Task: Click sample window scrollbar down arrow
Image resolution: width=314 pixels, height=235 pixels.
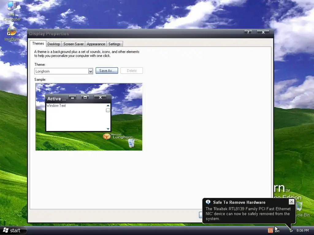Action: (108, 129)
